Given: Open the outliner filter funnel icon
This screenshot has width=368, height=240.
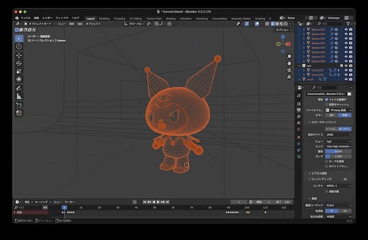Looking at the screenshot, I should click(x=348, y=24).
